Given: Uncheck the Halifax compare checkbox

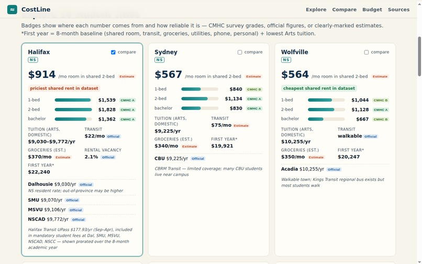Looking at the screenshot, I should pos(113,52).
